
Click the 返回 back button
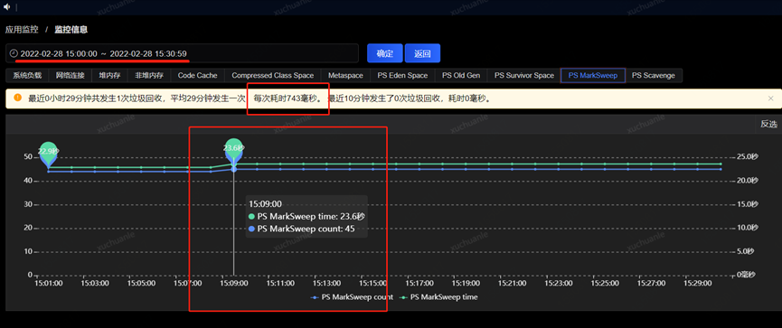(422, 53)
